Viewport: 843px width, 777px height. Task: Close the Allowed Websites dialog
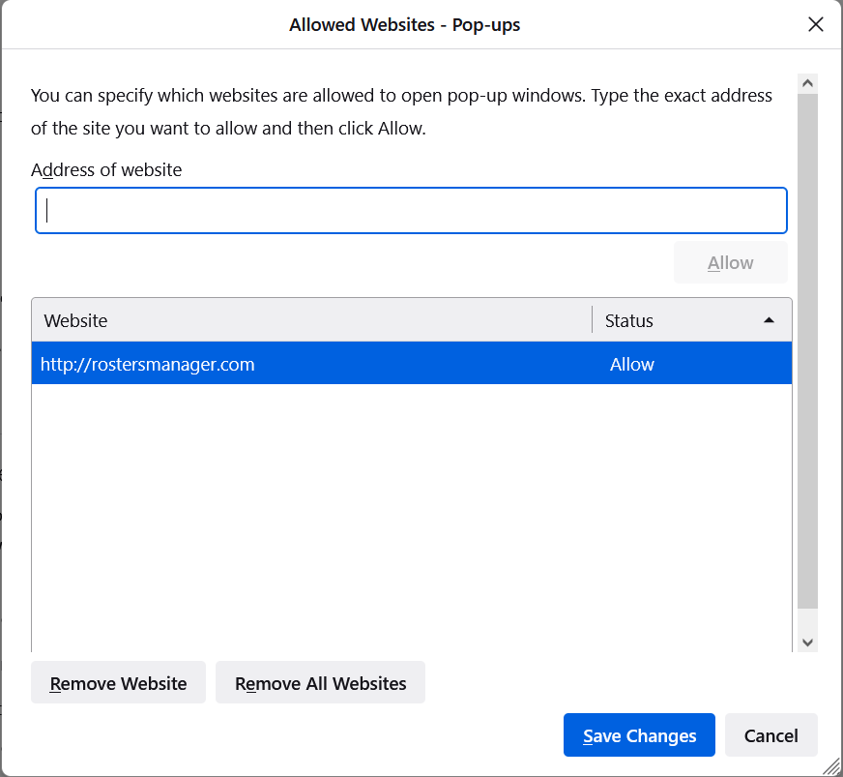tap(815, 24)
